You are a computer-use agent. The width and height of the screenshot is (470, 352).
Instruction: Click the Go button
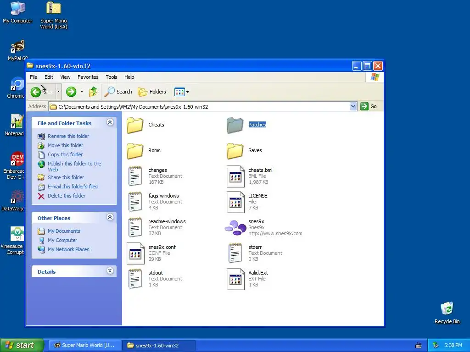click(x=369, y=106)
